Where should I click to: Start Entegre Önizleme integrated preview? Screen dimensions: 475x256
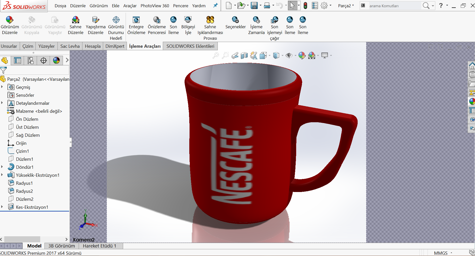click(x=136, y=20)
